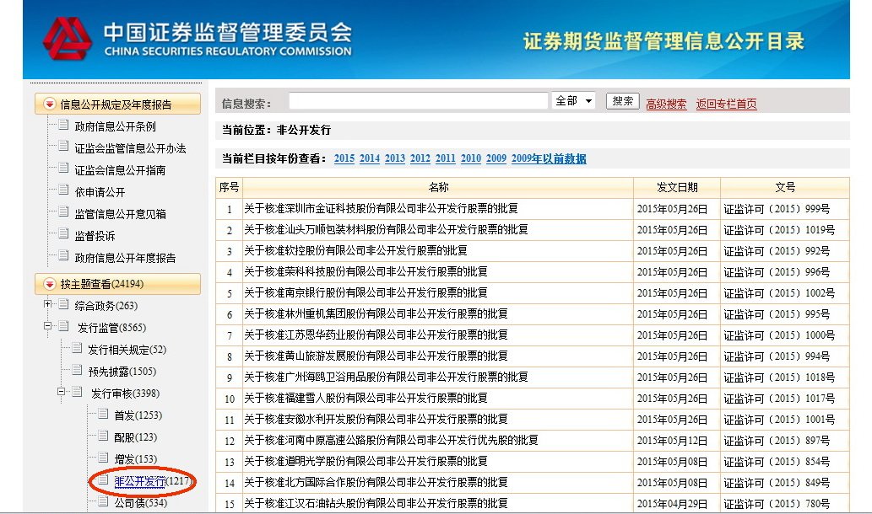Open 广州海鸥卫浴用品 approval document
The image size is (872, 514).
386,377
